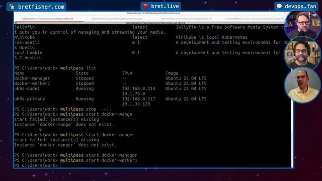Click the window title 'Administrator: conhost.exe'
The width and height of the screenshot is (322, 181).
click(x=153, y=13)
